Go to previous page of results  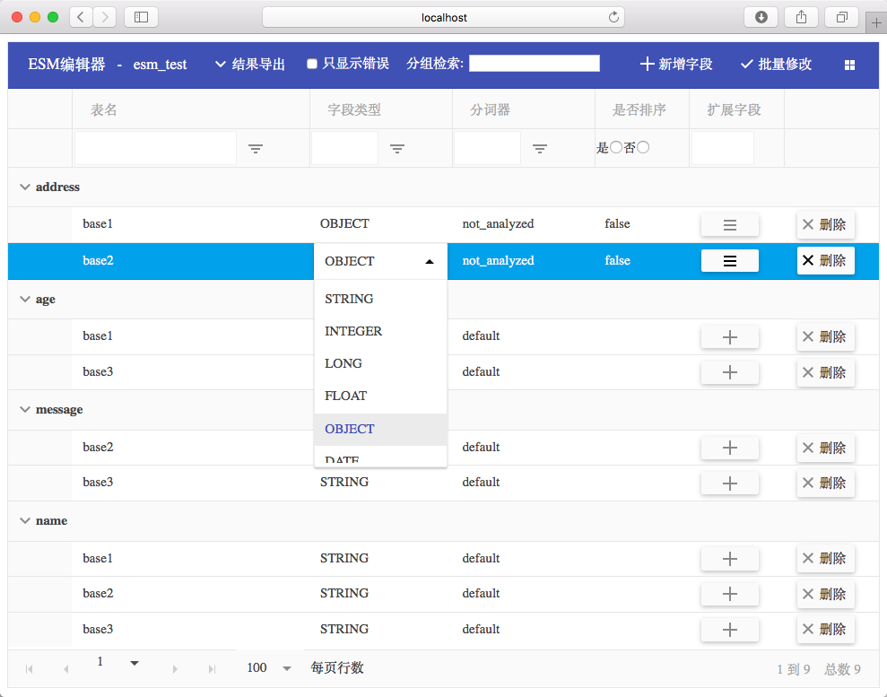click(x=66, y=668)
